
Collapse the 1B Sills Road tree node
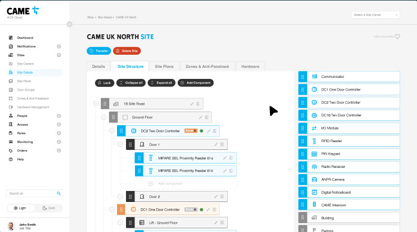[96, 104]
